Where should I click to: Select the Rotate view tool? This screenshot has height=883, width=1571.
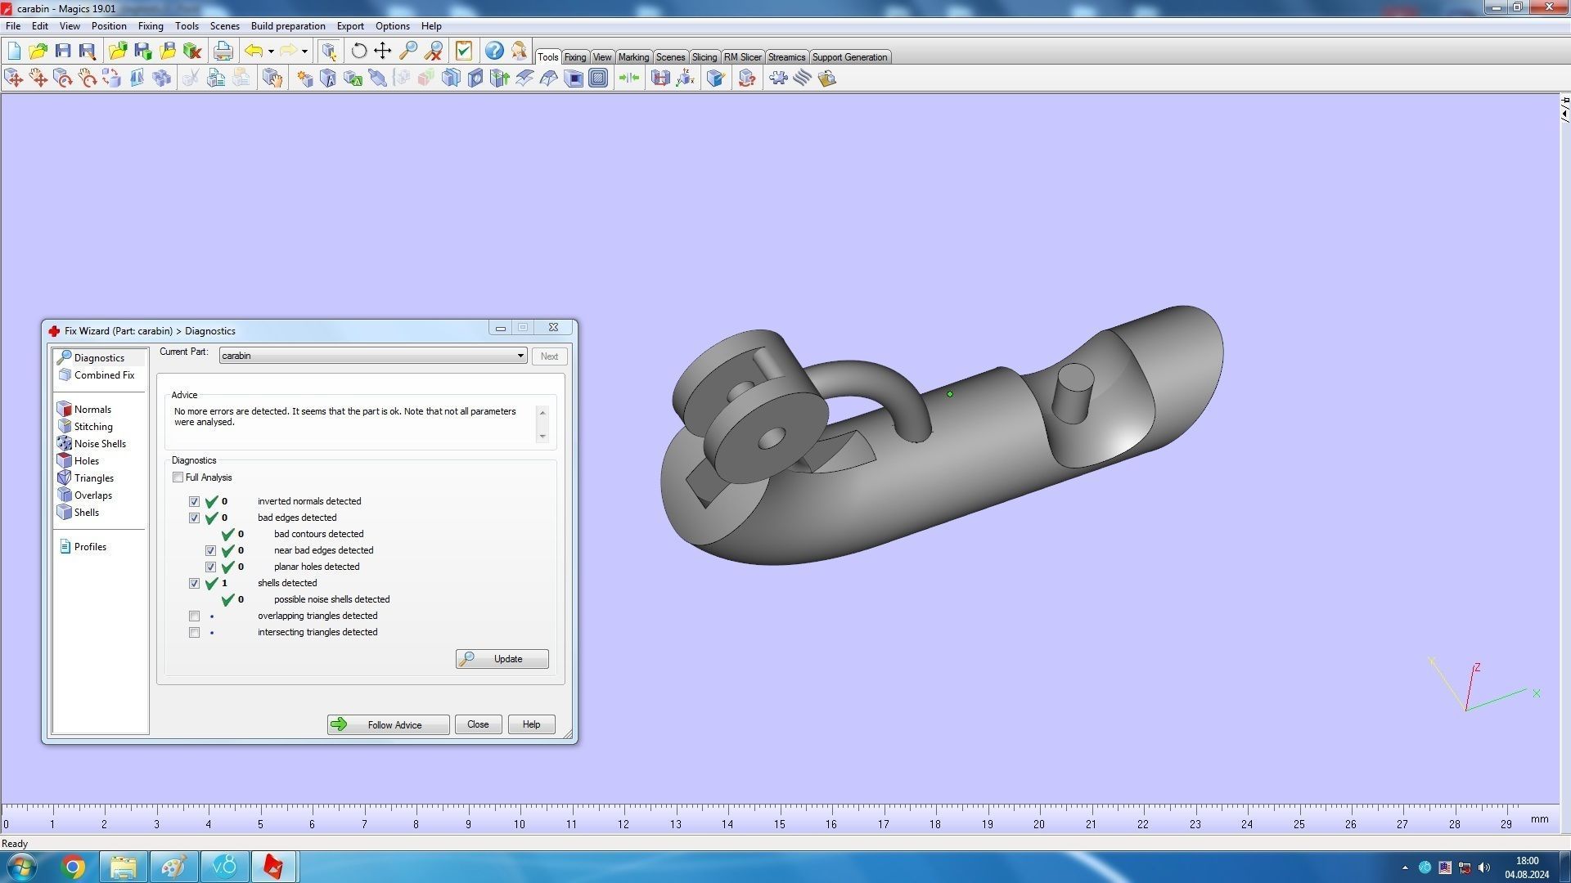[x=358, y=51]
